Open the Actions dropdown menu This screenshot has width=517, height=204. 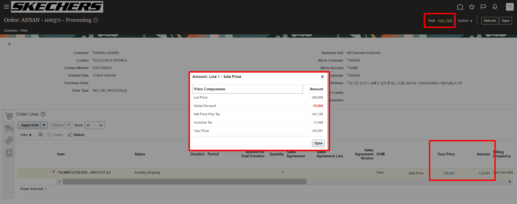[x=465, y=21]
